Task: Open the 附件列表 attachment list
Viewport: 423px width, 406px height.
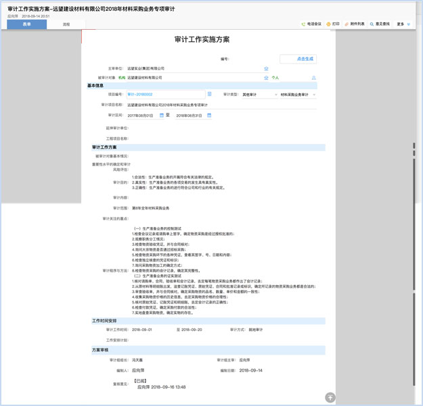Action: [355, 24]
